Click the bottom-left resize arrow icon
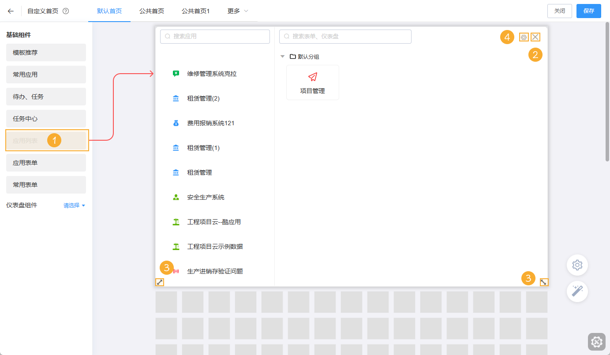This screenshot has width=610, height=355. 160,282
